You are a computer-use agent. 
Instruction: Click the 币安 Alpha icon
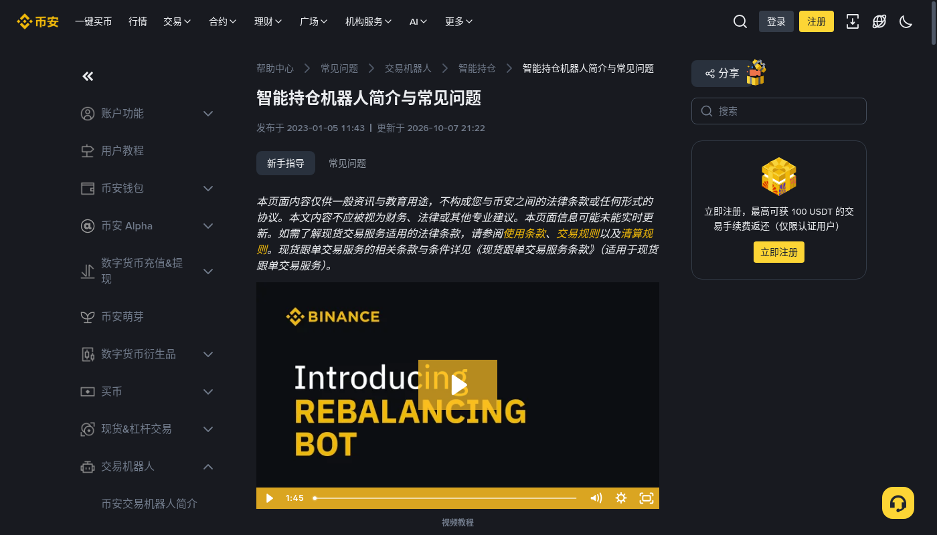tap(88, 226)
